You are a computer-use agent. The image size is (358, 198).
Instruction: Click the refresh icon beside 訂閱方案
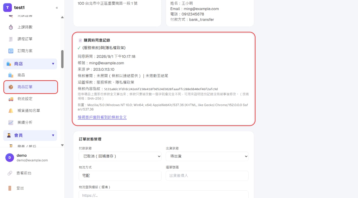tap(11, 51)
